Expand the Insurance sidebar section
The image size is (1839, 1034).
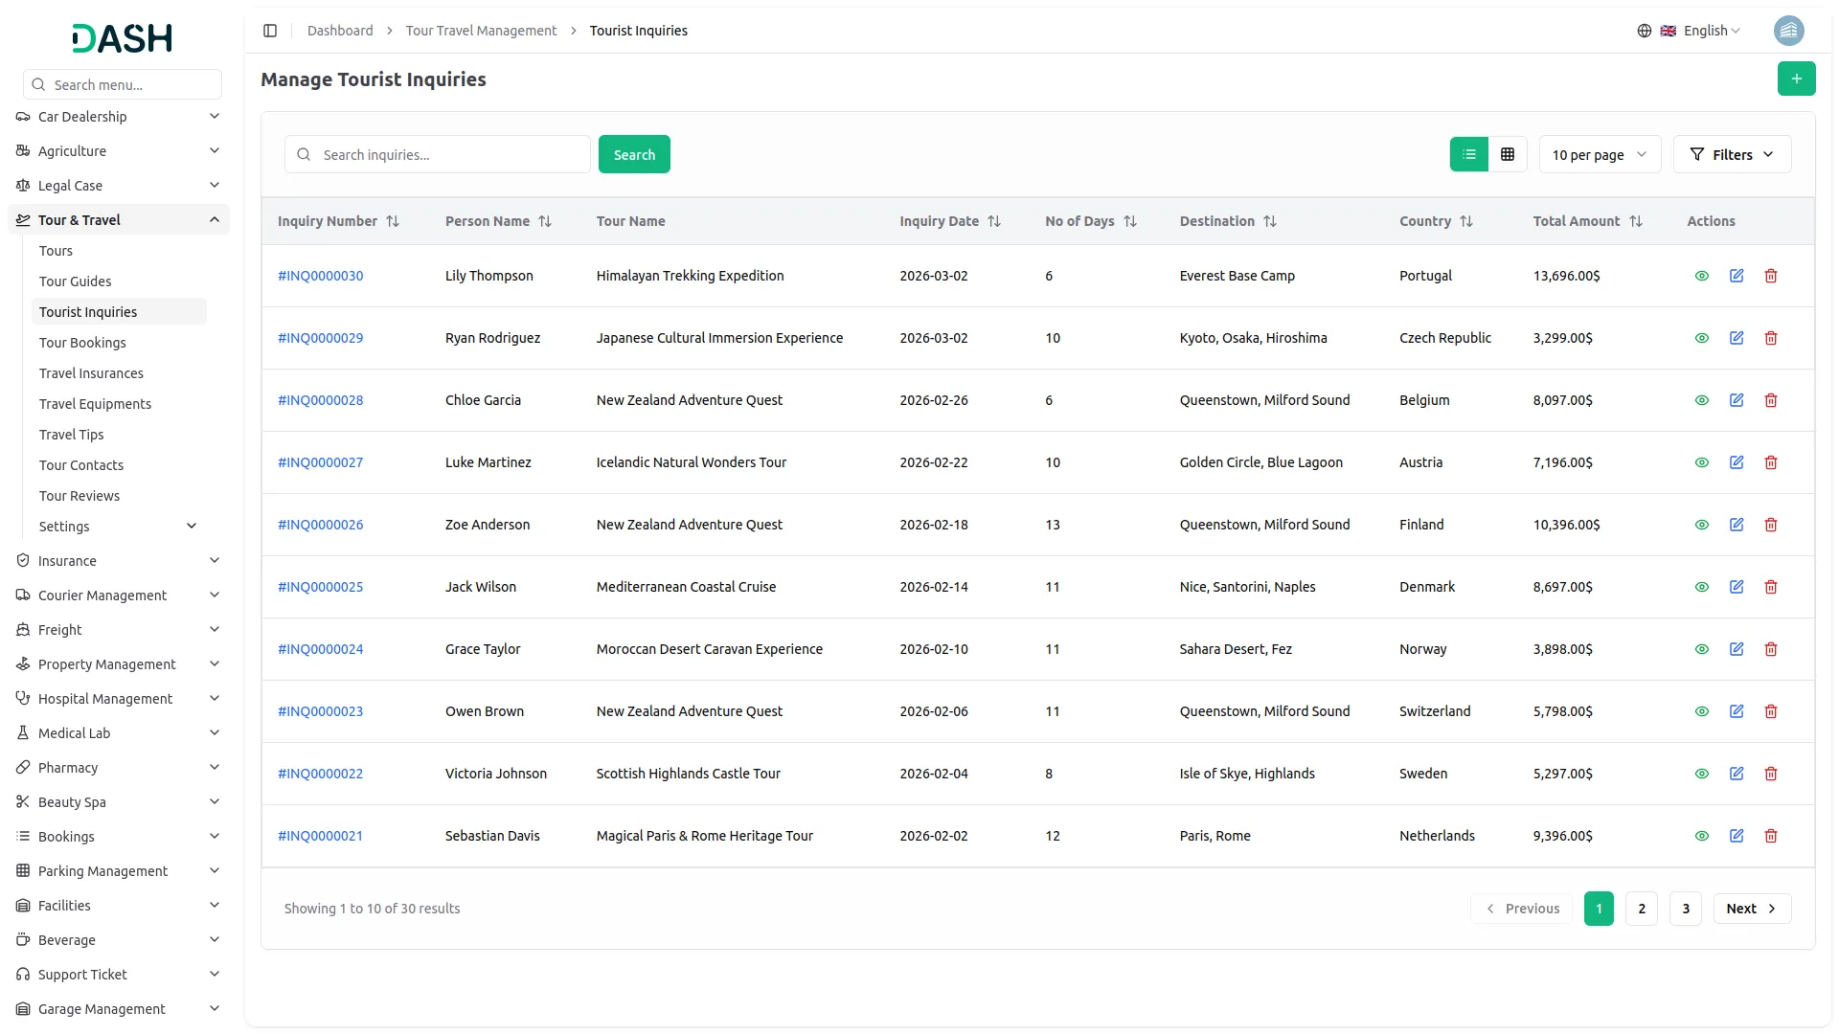(117, 560)
